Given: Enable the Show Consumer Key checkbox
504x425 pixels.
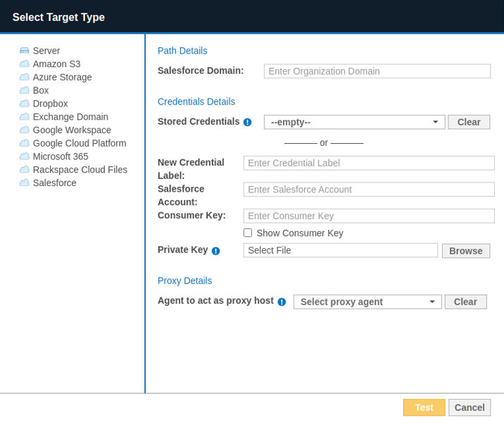Looking at the screenshot, I should (248, 233).
